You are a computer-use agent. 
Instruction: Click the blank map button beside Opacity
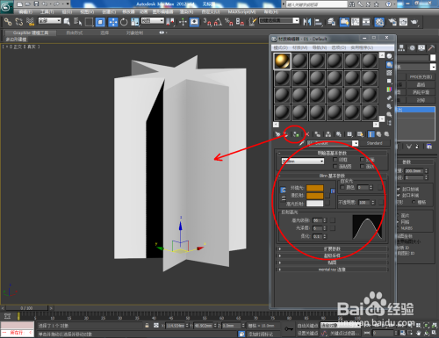tap(380, 202)
